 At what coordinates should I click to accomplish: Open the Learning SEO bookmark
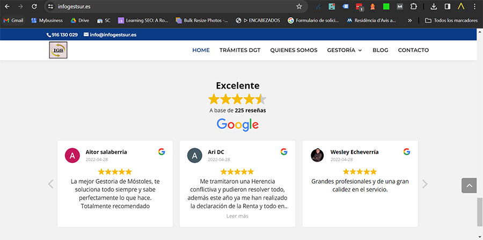click(x=143, y=20)
